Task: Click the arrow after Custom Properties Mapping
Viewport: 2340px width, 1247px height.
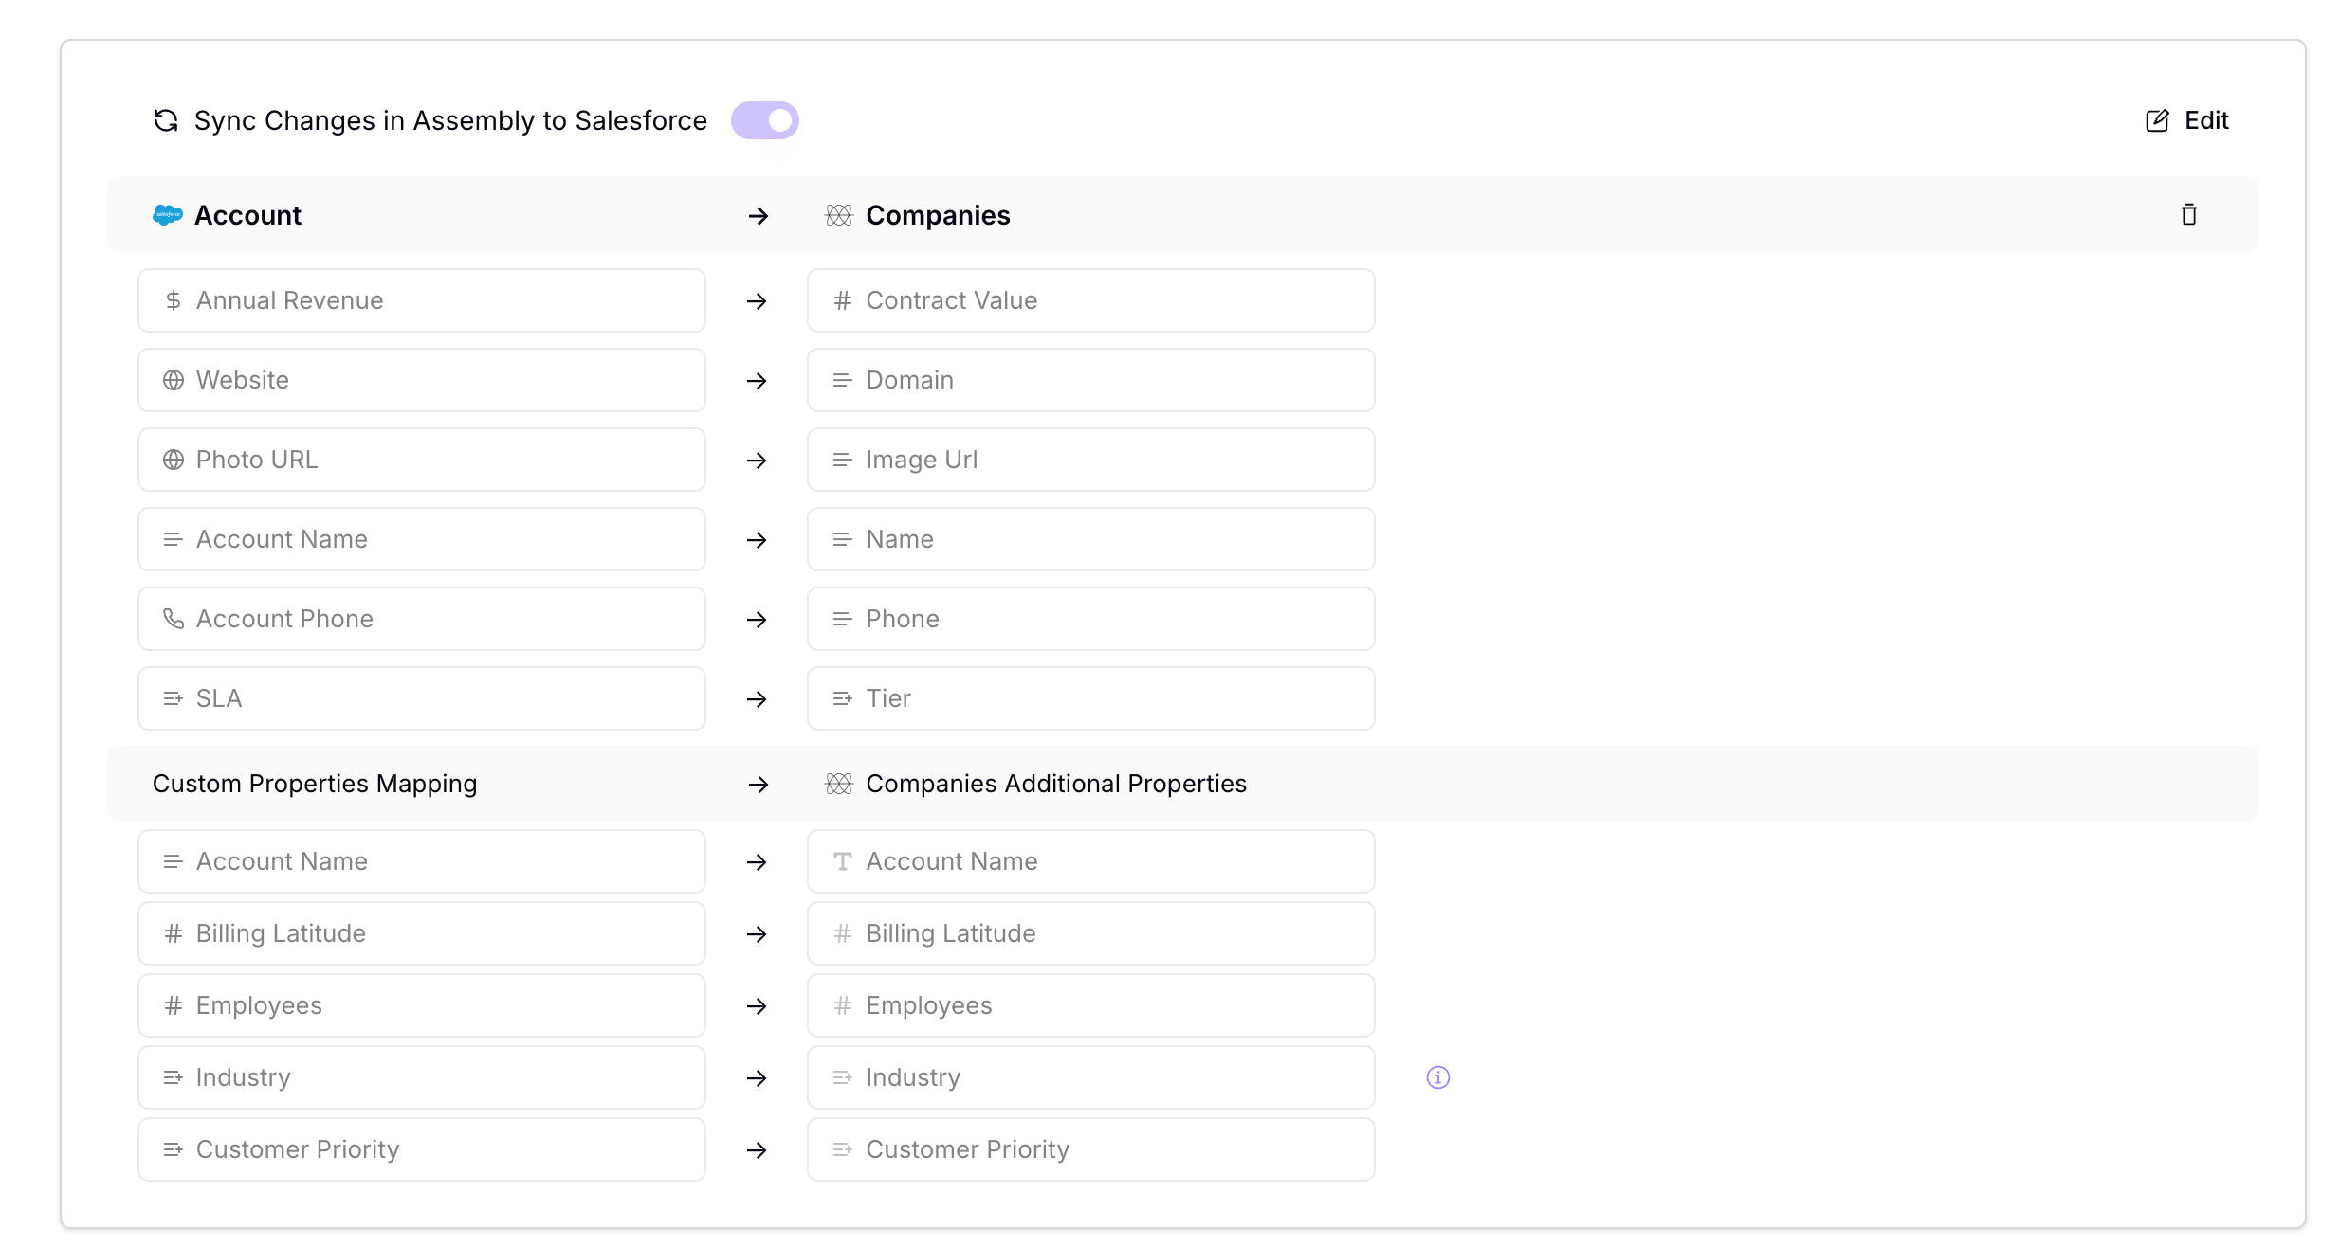Action: click(x=758, y=785)
